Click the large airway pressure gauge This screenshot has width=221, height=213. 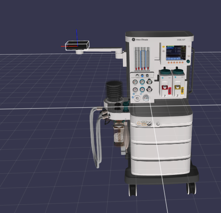tap(146, 98)
